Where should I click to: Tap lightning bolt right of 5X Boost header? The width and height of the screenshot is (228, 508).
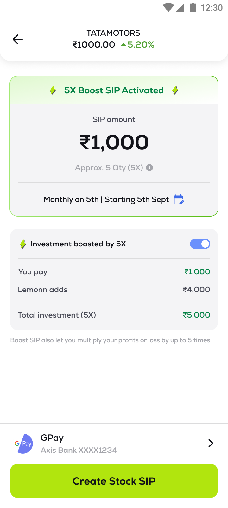[x=175, y=90]
